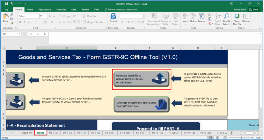The image size is (264, 140).
Task: Open Find & Select menu
Action: click(x=226, y=20)
